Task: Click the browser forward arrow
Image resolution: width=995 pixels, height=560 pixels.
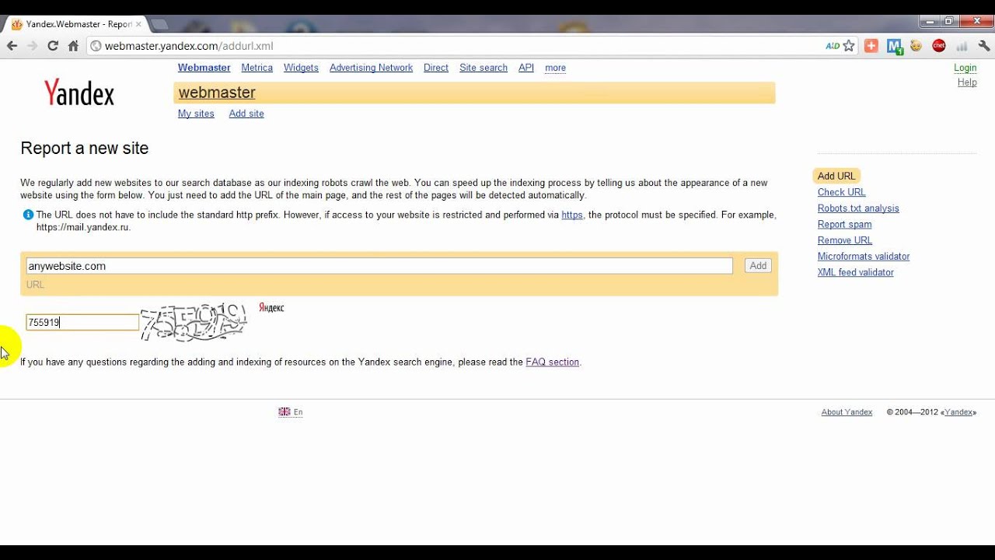Action: click(33, 46)
